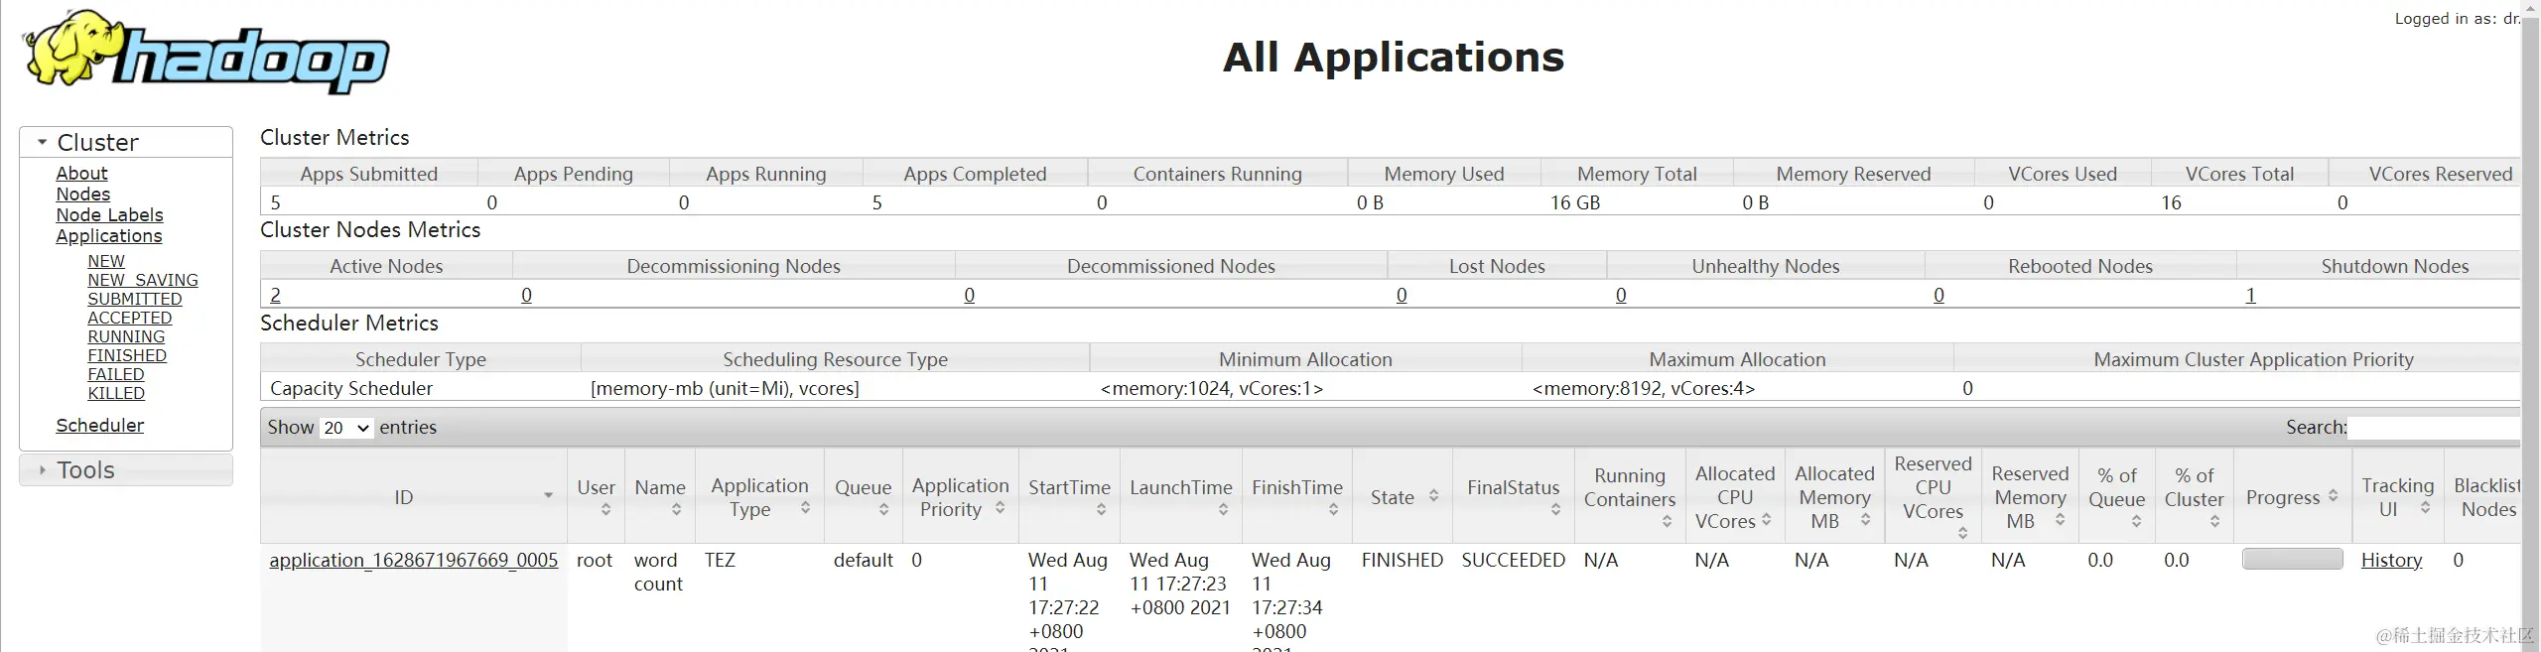Sort table by ID column arrow
2541x652 pixels.
[548, 495]
